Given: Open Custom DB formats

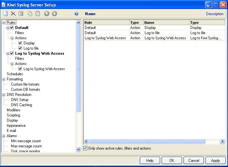Looking at the screenshot, I should 25,89.
